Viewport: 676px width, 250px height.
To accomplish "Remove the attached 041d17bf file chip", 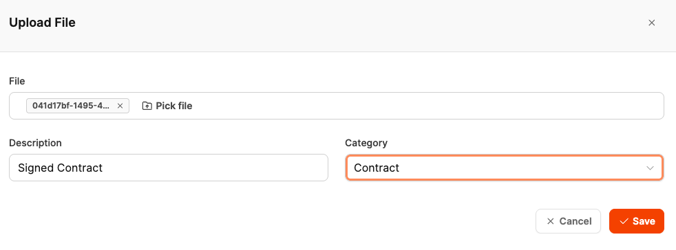I will tap(120, 105).
